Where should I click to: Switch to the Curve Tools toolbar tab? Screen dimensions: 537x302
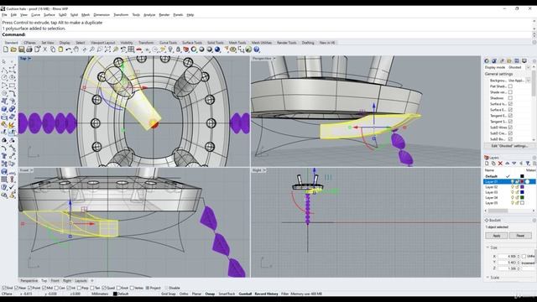point(168,43)
